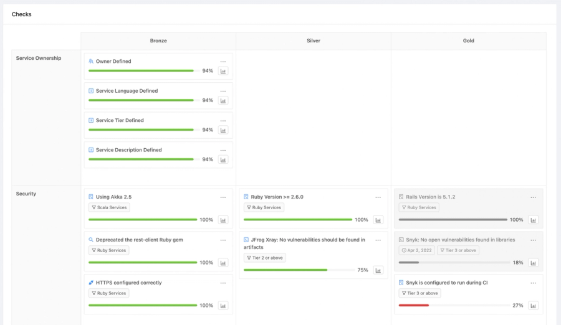Screen dimensions: 561x325
Task: Open chart for HTTPS configured correctly check
Action: (x=223, y=306)
